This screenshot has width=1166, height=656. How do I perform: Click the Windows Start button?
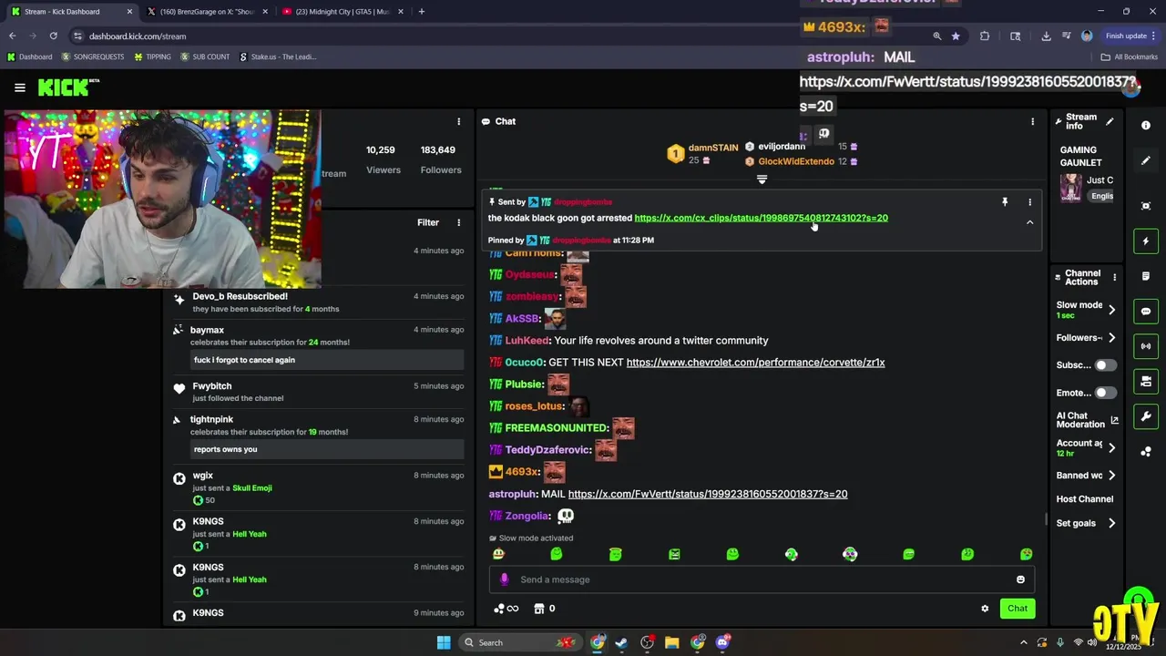[444, 642]
